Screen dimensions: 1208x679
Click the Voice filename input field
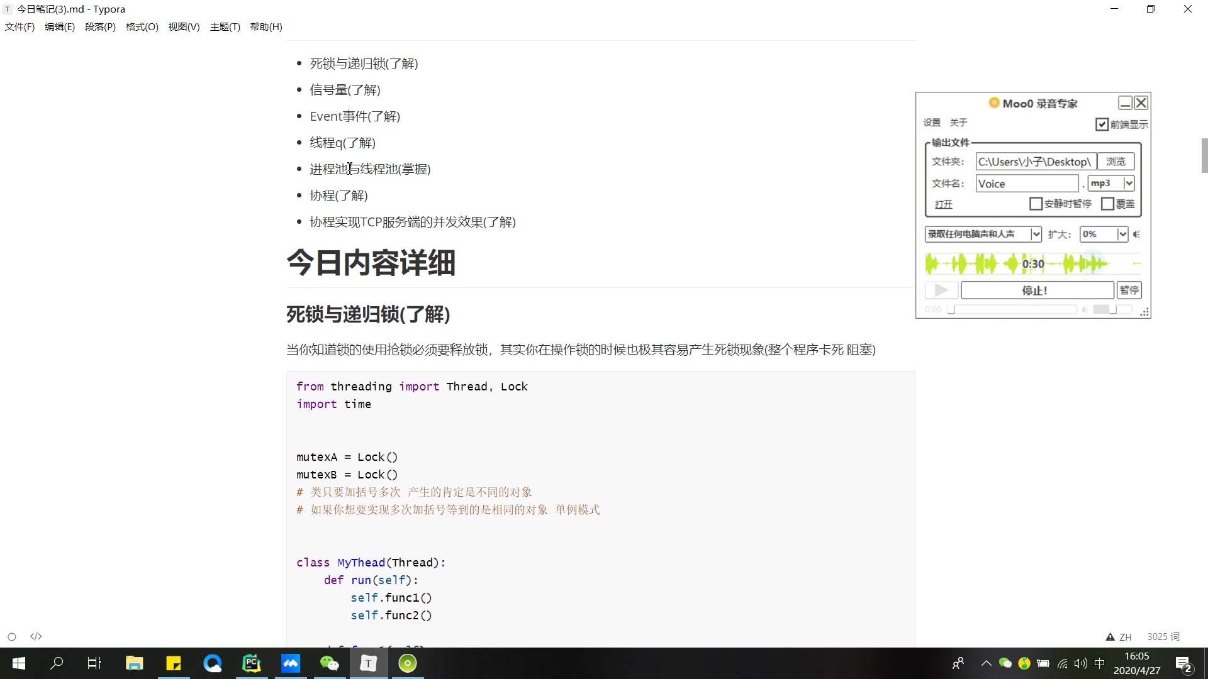1027,183
